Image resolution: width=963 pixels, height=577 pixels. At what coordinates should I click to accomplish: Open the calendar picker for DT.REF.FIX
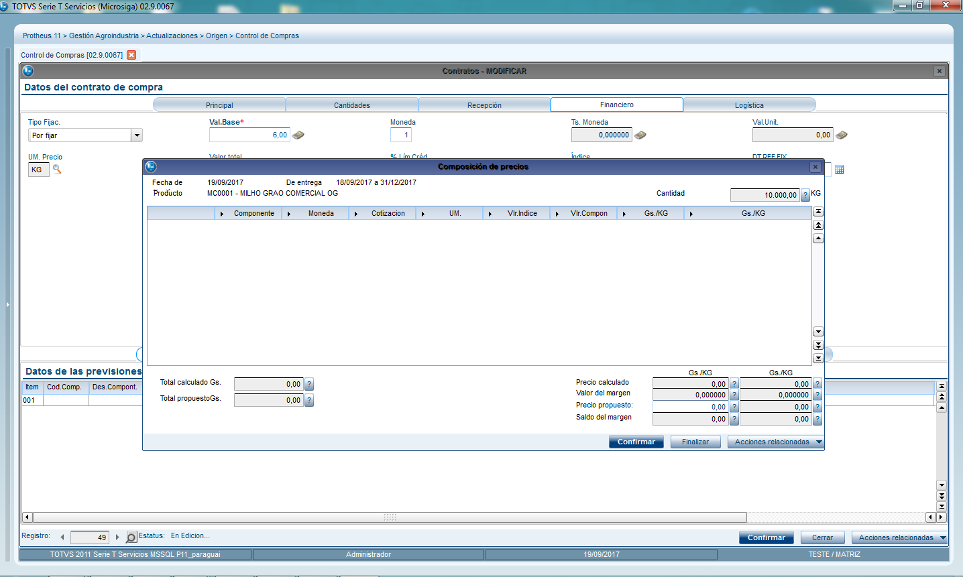(839, 170)
